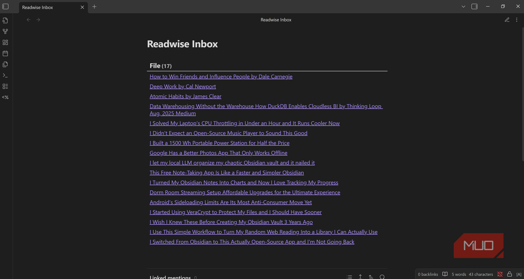This screenshot has height=279, width=524.
Task: Click the [A] indicator in status bar
Action: tap(519, 274)
